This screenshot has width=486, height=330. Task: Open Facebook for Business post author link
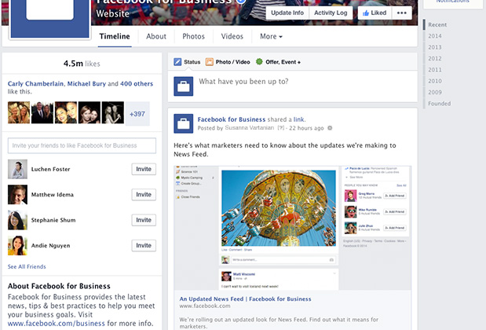click(232, 119)
